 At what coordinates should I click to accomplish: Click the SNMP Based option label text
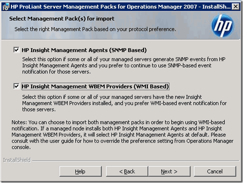[84, 50]
